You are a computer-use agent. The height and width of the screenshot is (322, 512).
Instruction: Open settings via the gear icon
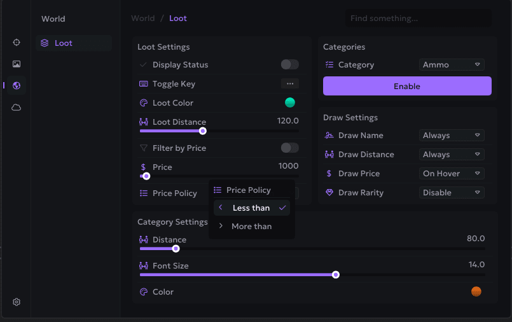point(17,302)
